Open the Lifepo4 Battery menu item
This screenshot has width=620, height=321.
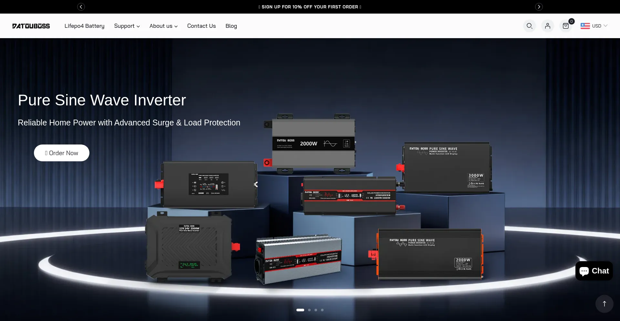(84, 26)
